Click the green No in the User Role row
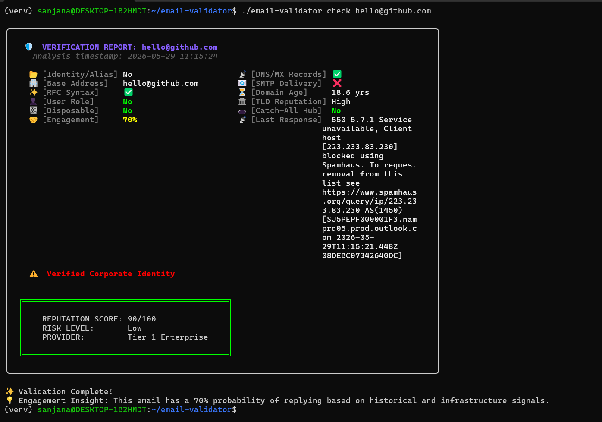602x422 pixels. (x=128, y=101)
